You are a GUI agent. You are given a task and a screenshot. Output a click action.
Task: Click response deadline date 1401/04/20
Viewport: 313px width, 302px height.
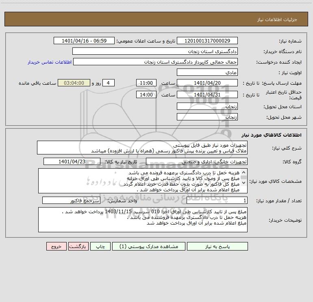click(207, 83)
